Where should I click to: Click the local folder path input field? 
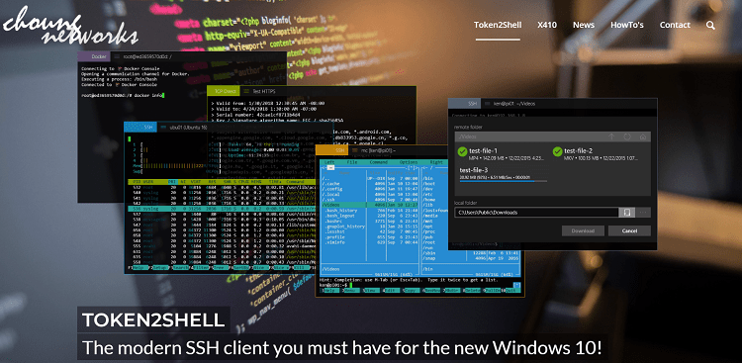coord(536,213)
